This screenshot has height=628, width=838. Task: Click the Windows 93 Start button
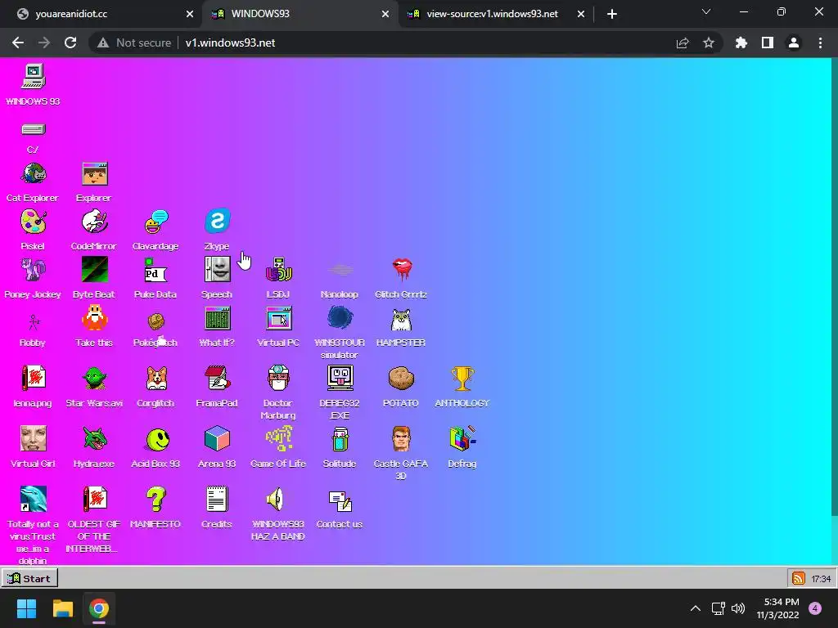pyautogui.click(x=29, y=578)
